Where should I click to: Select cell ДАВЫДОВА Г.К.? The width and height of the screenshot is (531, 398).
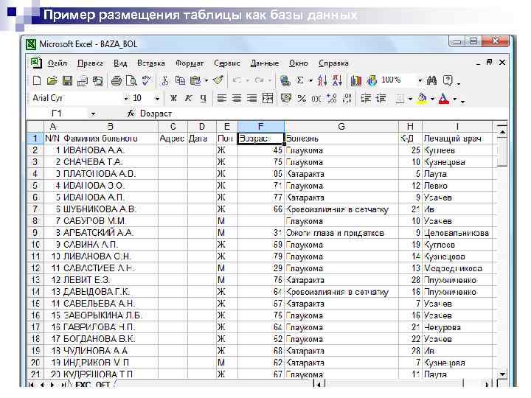click(x=111, y=292)
